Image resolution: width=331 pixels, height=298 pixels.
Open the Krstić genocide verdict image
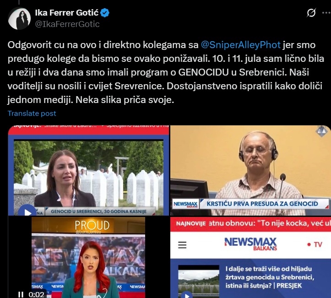click(250, 171)
